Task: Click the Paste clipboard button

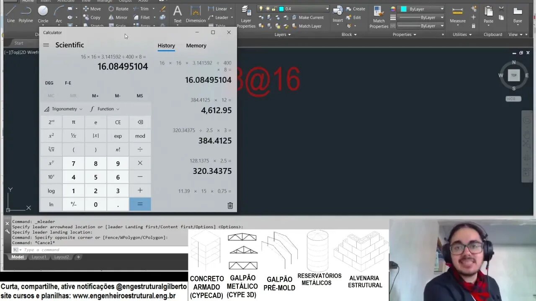Action: tap(488, 14)
